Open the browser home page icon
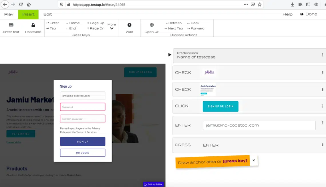Viewport: 326px width, 187px height. pyautogui.click(x=29, y=4)
